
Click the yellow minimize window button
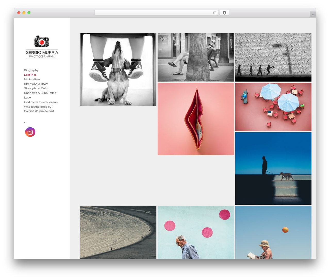tap(24, 13)
